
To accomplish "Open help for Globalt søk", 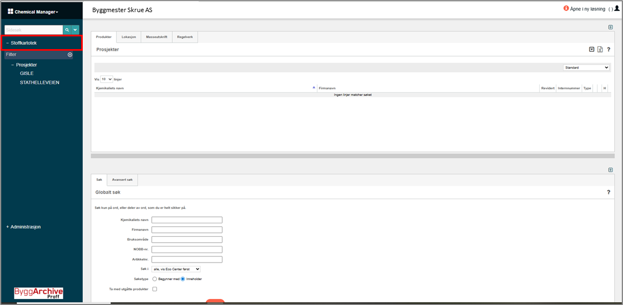I will (608, 192).
